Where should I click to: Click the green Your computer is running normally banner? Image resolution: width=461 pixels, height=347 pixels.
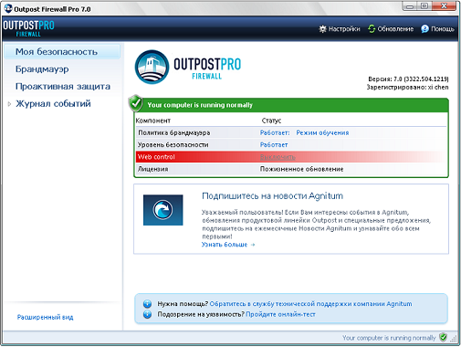[x=291, y=105]
